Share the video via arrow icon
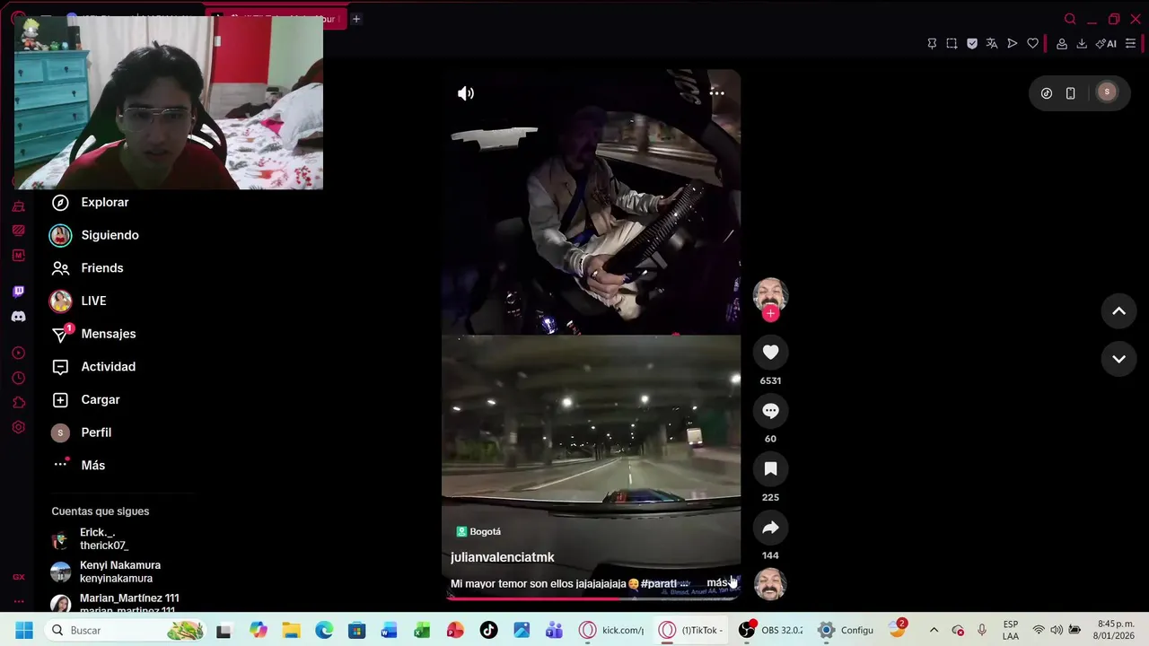The height and width of the screenshot is (646, 1149). [x=770, y=528]
